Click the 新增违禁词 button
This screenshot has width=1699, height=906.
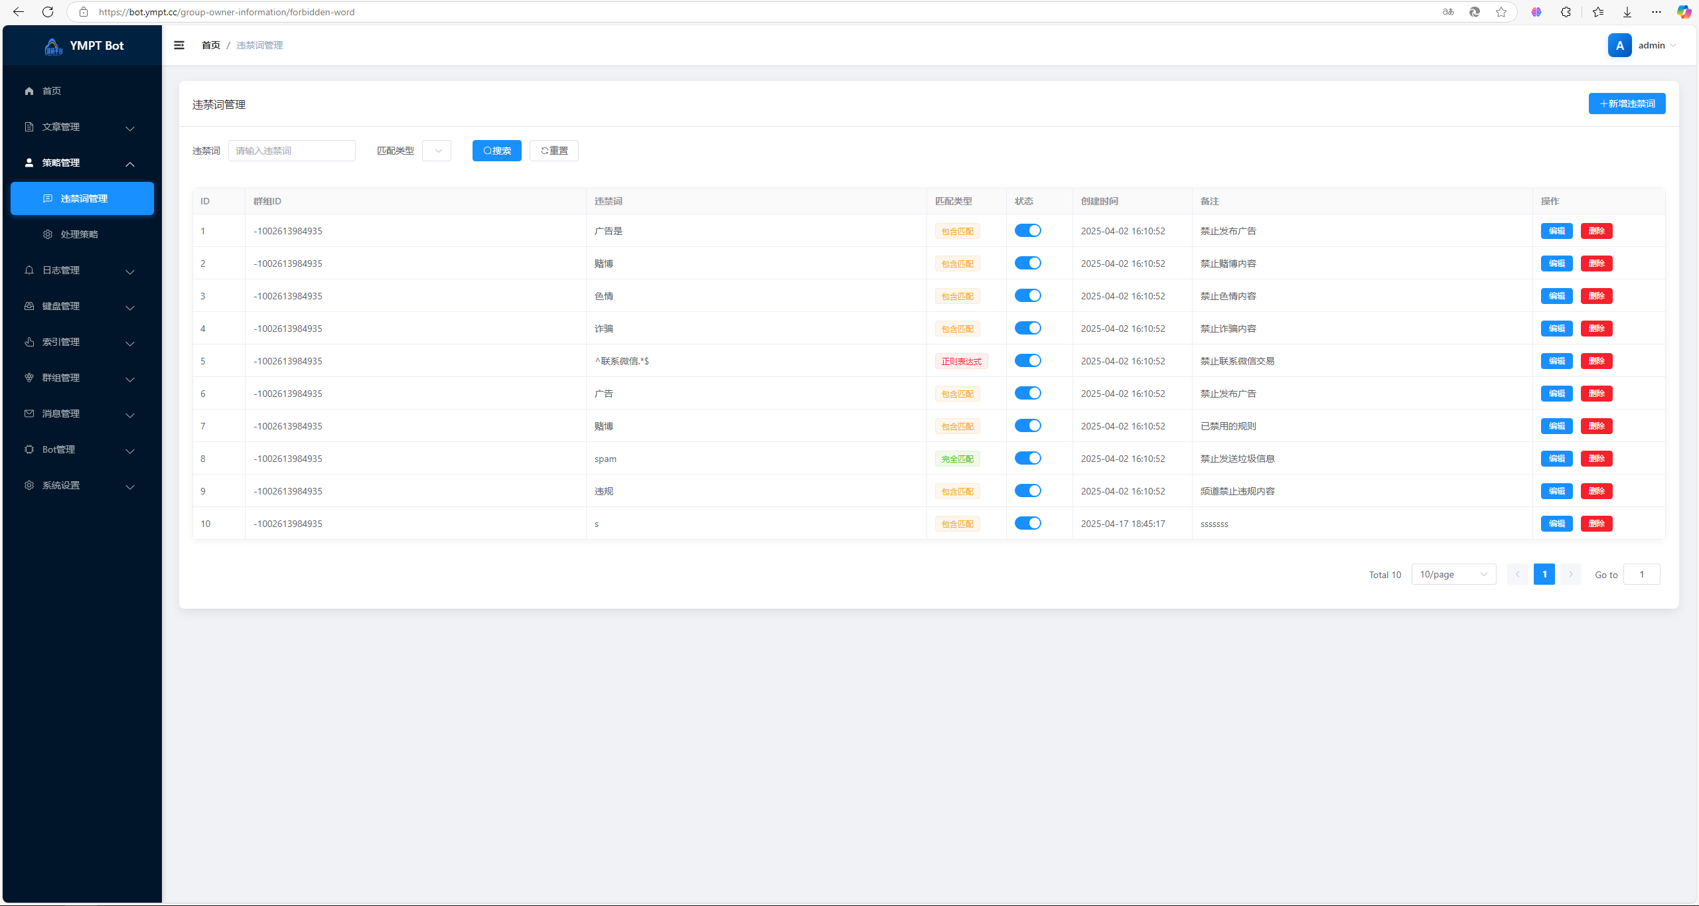click(1627, 104)
